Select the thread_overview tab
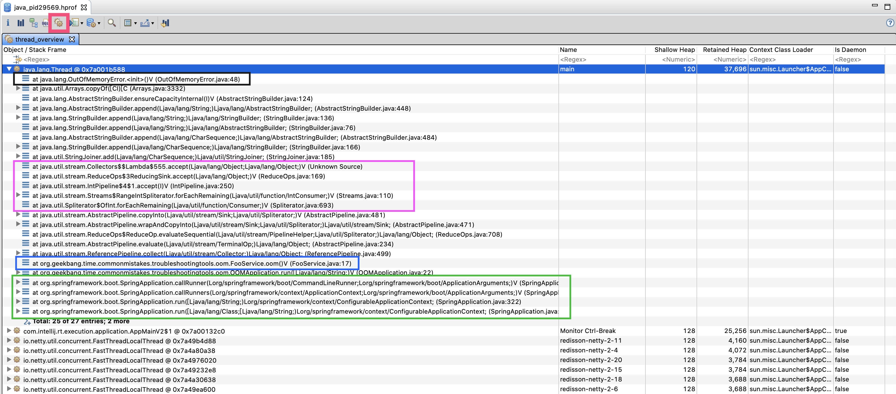The height and width of the screenshot is (394, 896). (39, 39)
